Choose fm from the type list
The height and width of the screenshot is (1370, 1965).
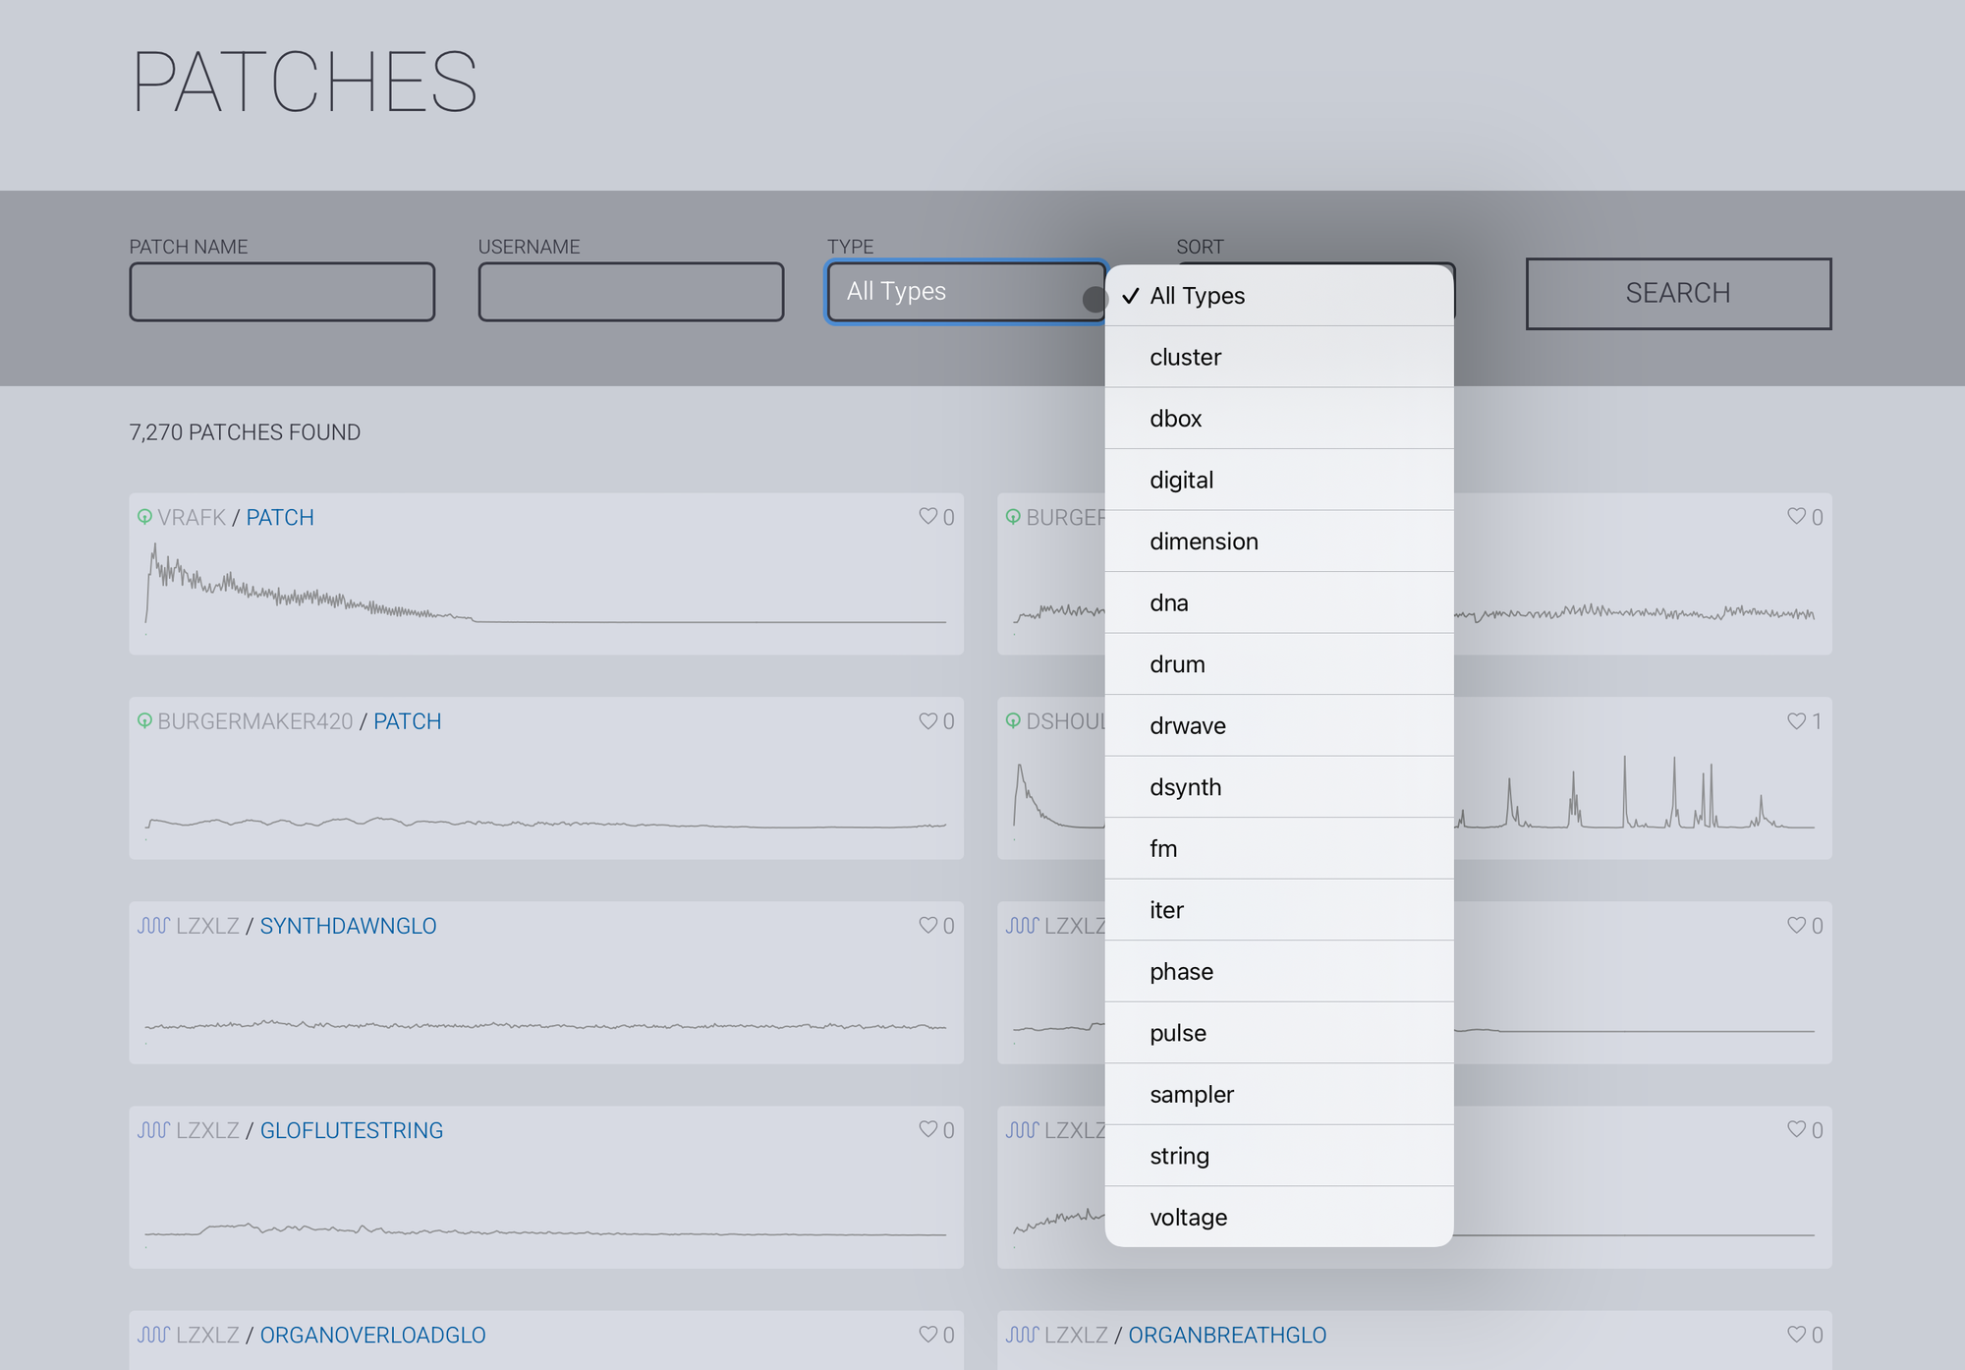(1279, 848)
